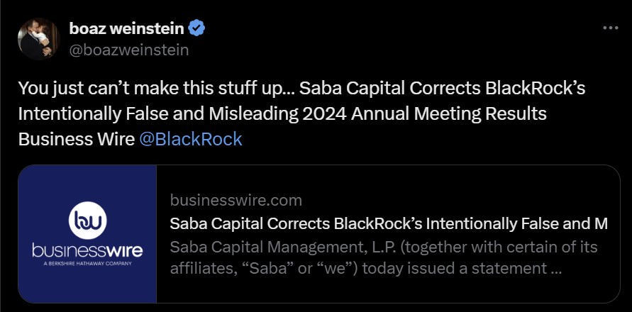Click "Business Wire" words in tweet body

[76, 139]
